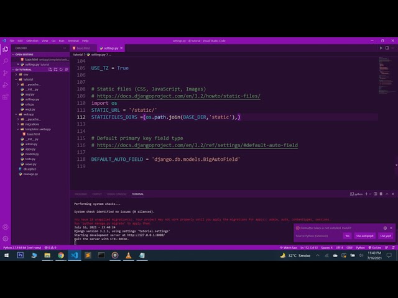Image resolution: width=398 pixels, height=298 pixels.
Task: Run the Python file with the play icon
Action: click(x=381, y=48)
